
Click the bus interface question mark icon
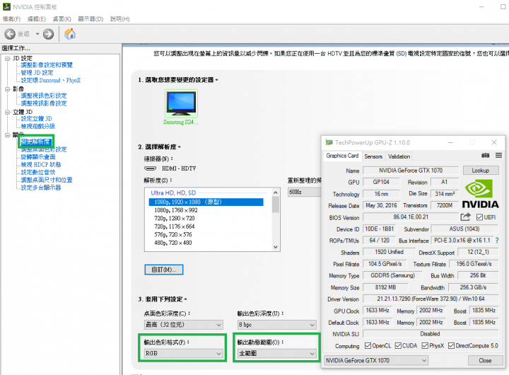click(x=497, y=241)
